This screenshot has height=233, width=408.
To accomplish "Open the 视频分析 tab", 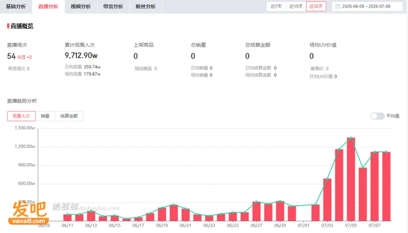I will 81,7.
